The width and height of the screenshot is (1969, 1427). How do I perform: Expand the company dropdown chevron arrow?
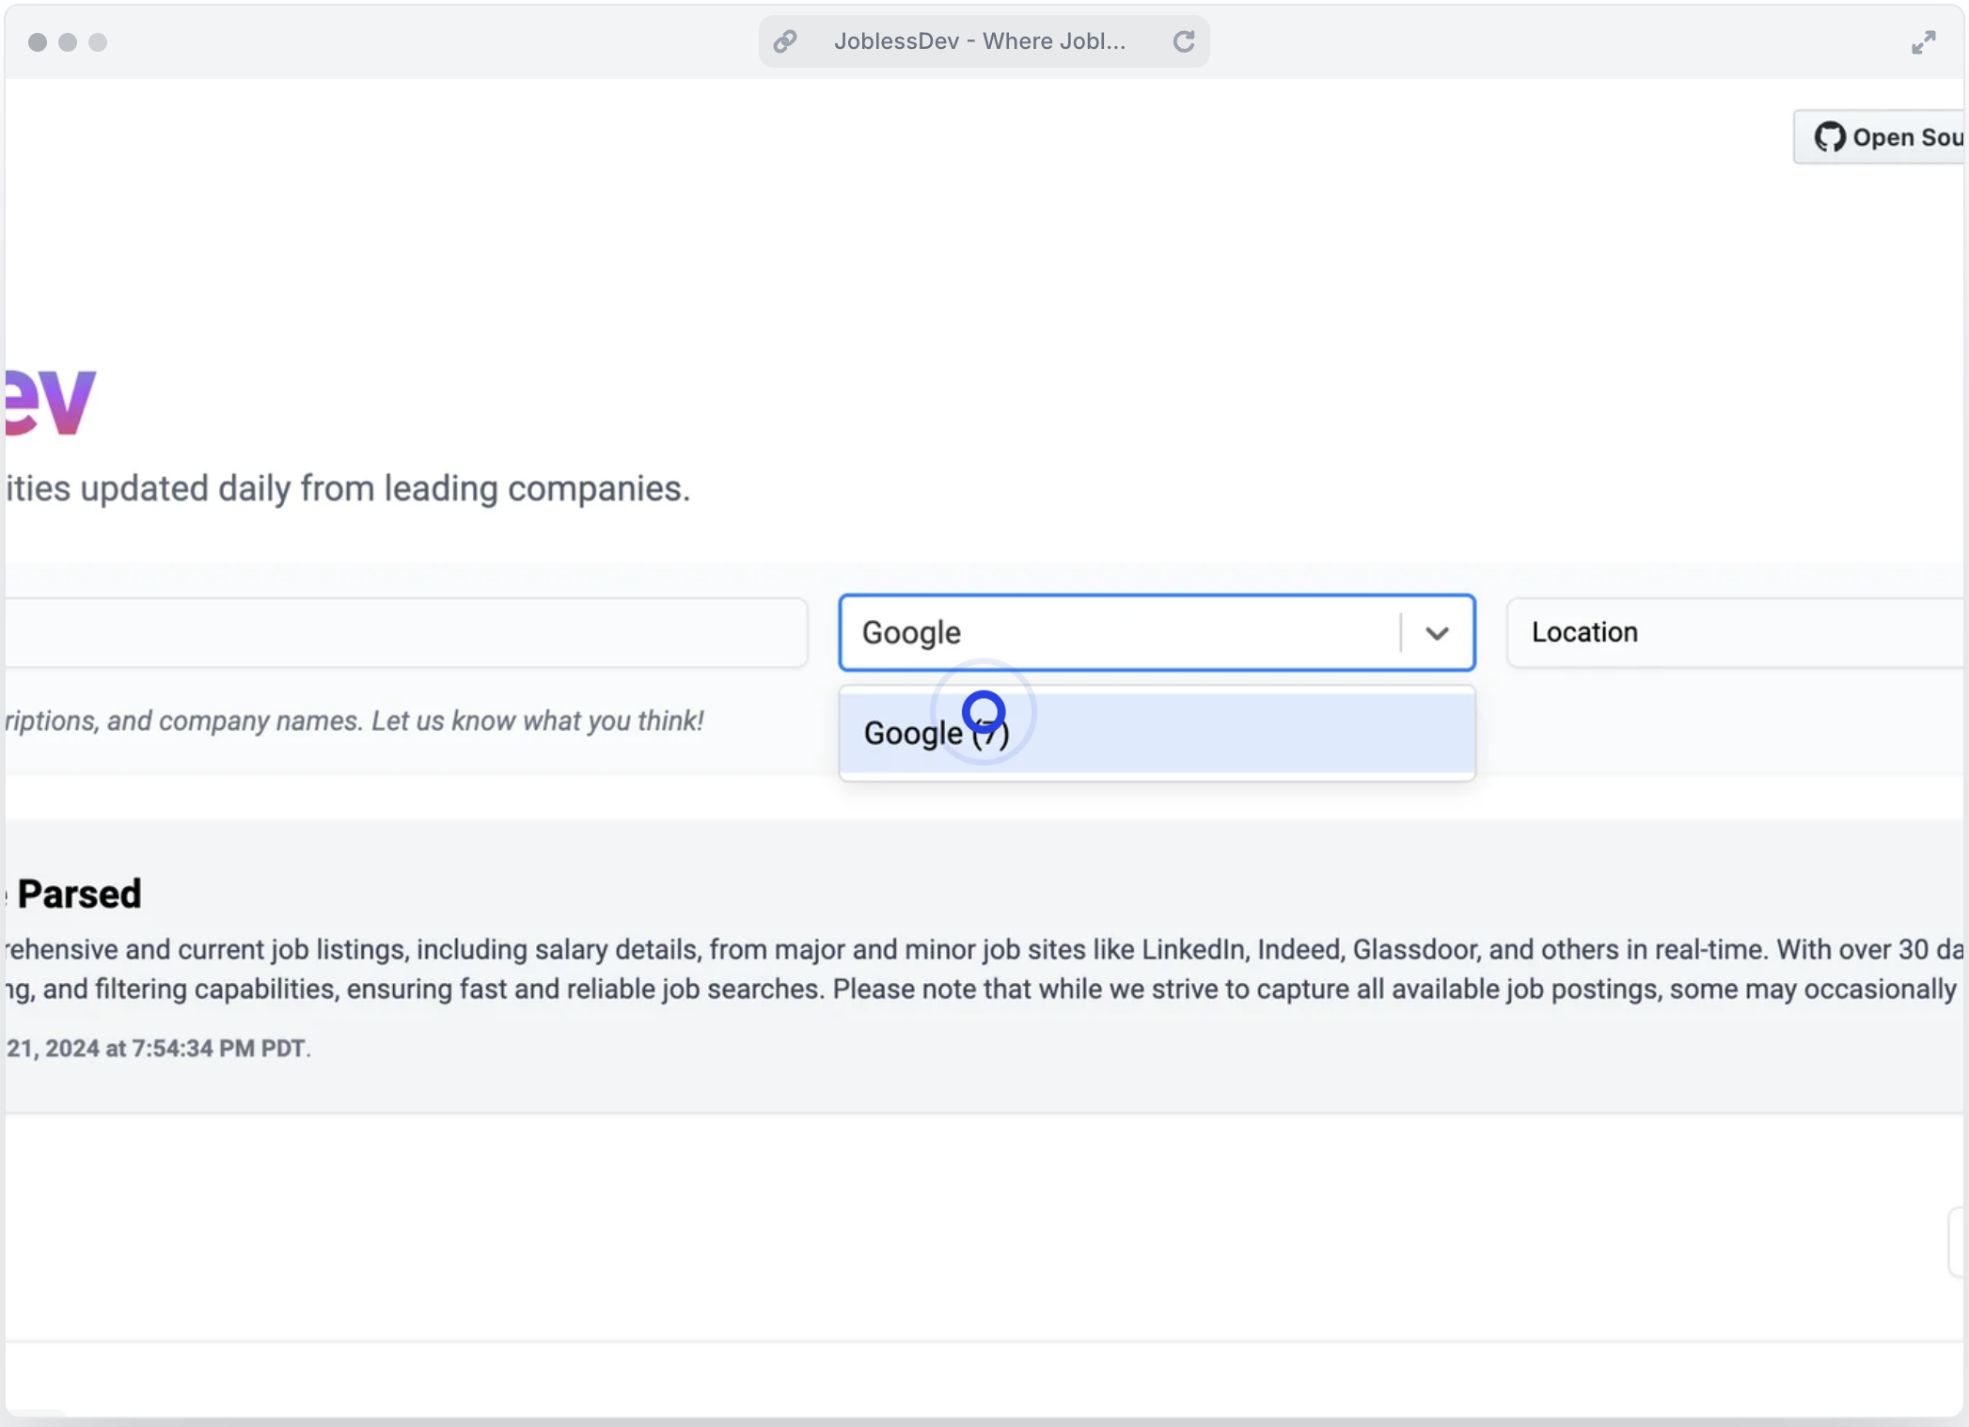tap(1437, 633)
